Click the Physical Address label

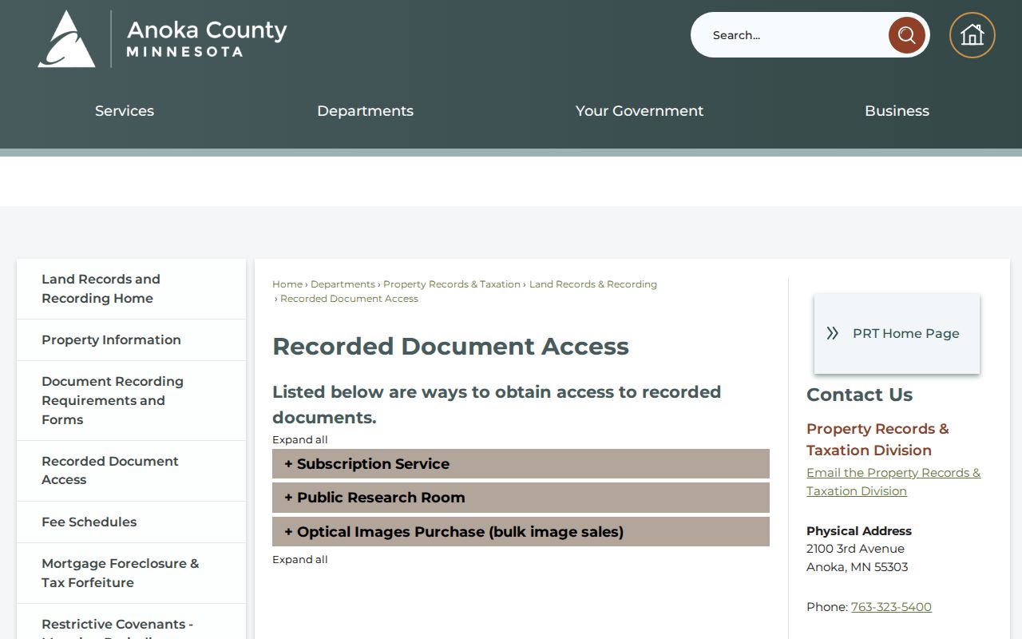point(859,531)
